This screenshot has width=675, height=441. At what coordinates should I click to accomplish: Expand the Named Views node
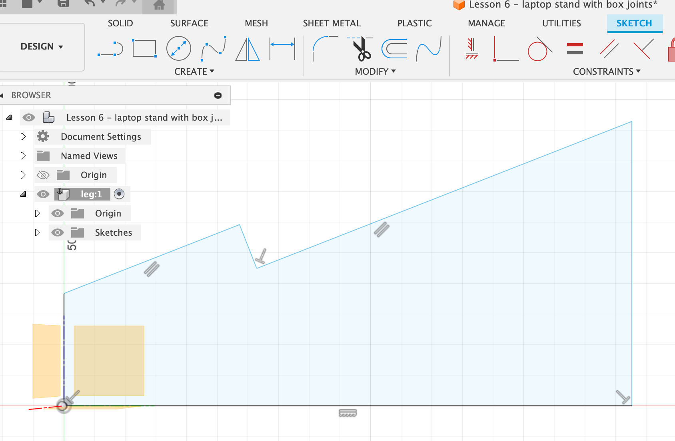[23, 156]
